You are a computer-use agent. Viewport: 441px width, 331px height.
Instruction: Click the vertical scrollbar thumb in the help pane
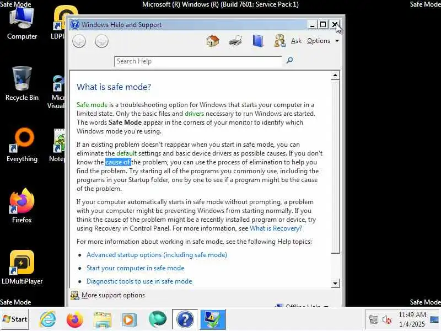point(335,167)
